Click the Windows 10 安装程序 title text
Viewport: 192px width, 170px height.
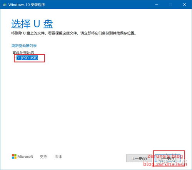coord(27,5)
